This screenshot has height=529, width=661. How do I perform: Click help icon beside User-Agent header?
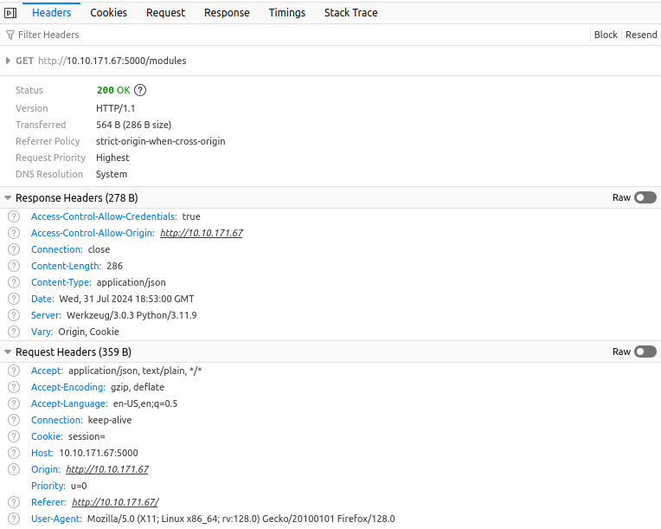tap(14, 519)
